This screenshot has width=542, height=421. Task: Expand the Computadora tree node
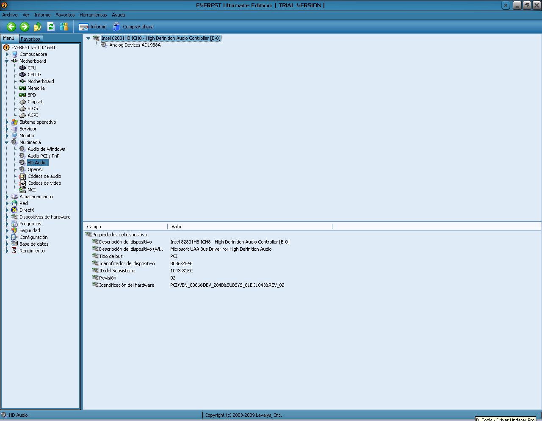coord(7,54)
